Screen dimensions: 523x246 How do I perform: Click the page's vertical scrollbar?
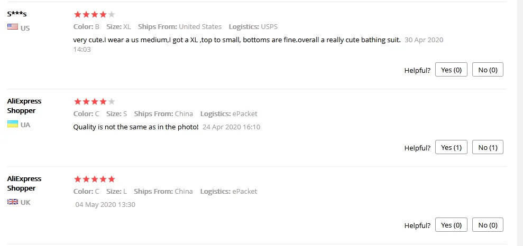pos(519,123)
